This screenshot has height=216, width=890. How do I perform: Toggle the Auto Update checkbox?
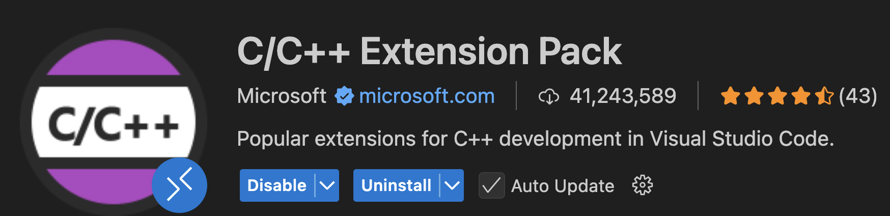click(491, 185)
